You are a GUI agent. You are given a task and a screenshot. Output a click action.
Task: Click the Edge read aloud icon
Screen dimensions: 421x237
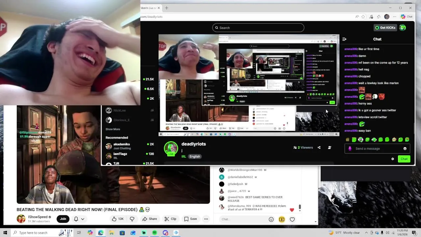[x=357, y=17]
